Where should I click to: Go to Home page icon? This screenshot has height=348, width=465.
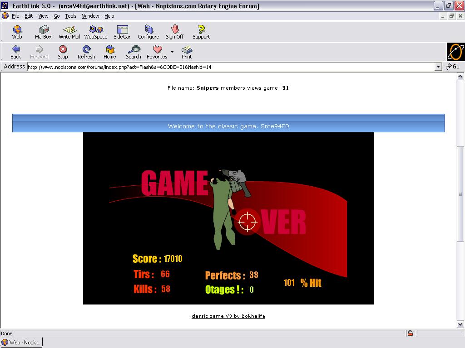click(x=110, y=52)
